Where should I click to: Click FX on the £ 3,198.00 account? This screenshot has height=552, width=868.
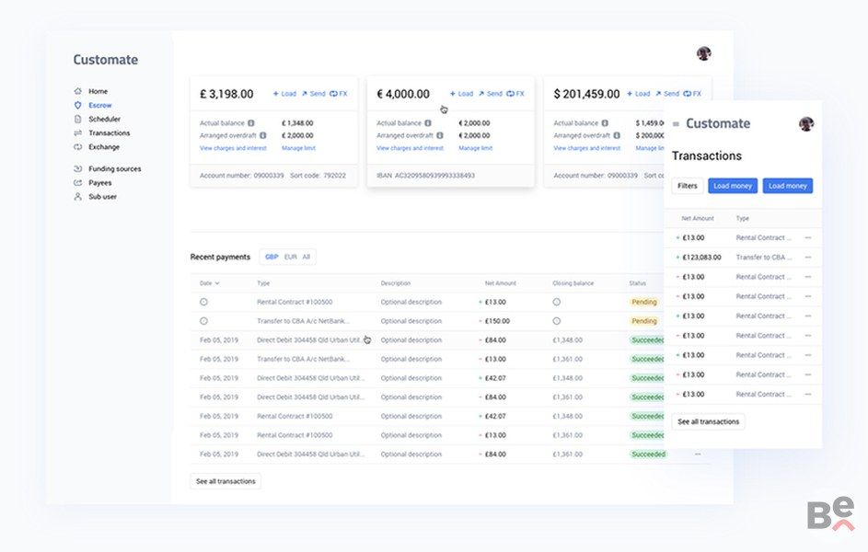[338, 94]
